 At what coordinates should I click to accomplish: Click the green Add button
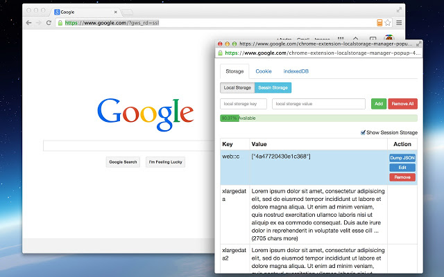tap(379, 104)
